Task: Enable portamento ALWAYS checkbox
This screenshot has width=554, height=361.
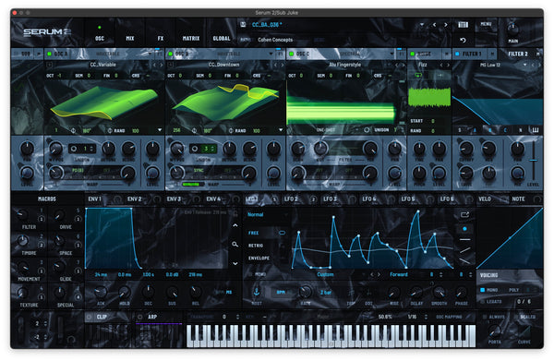Action: coord(485,317)
